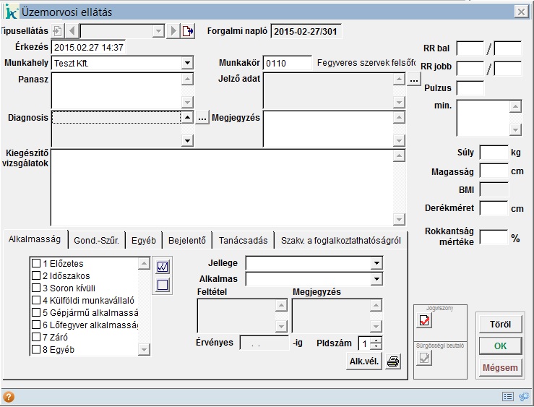This screenshot has height=407, width=534.
Task: Click into the Súly weight input field
Action: [x=494, y=153]
